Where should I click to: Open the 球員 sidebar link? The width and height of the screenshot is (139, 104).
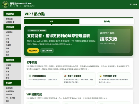click(x=7, y=42)
